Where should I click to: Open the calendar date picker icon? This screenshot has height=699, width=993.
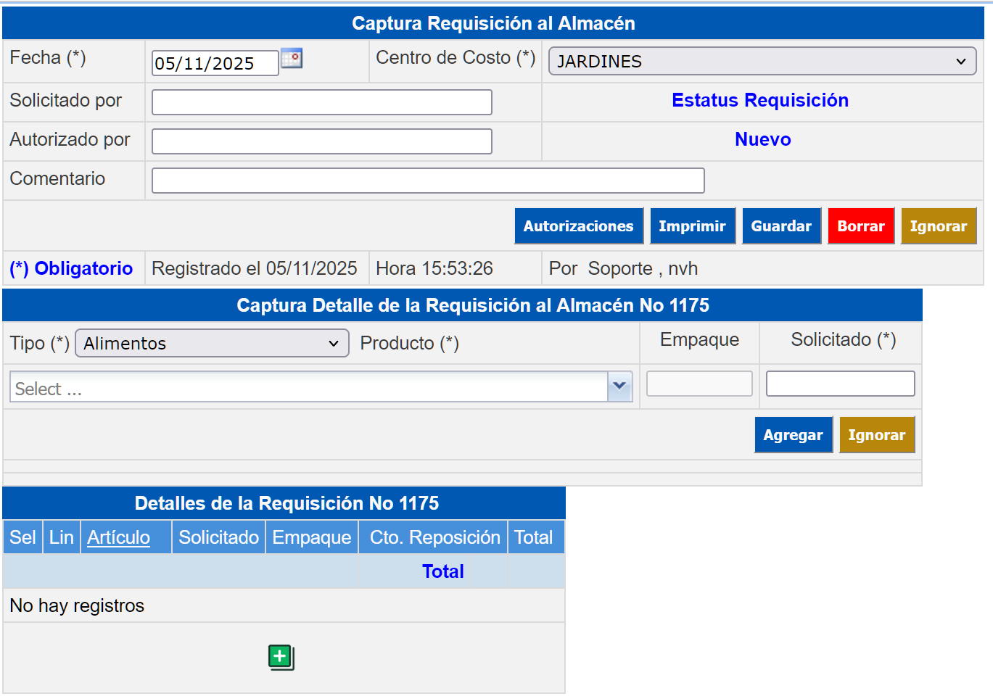tap(291, 59)
